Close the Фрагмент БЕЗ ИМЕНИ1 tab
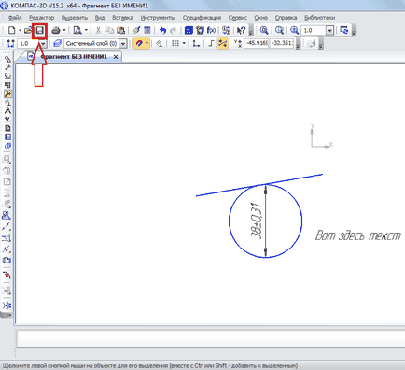 coord(116,57)
